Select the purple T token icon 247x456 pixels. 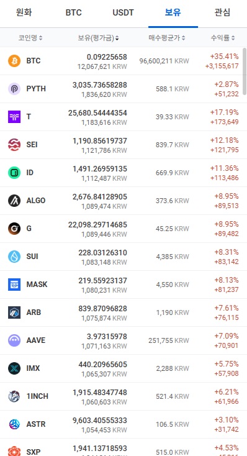pyautogui.click(x=14, y=117)
